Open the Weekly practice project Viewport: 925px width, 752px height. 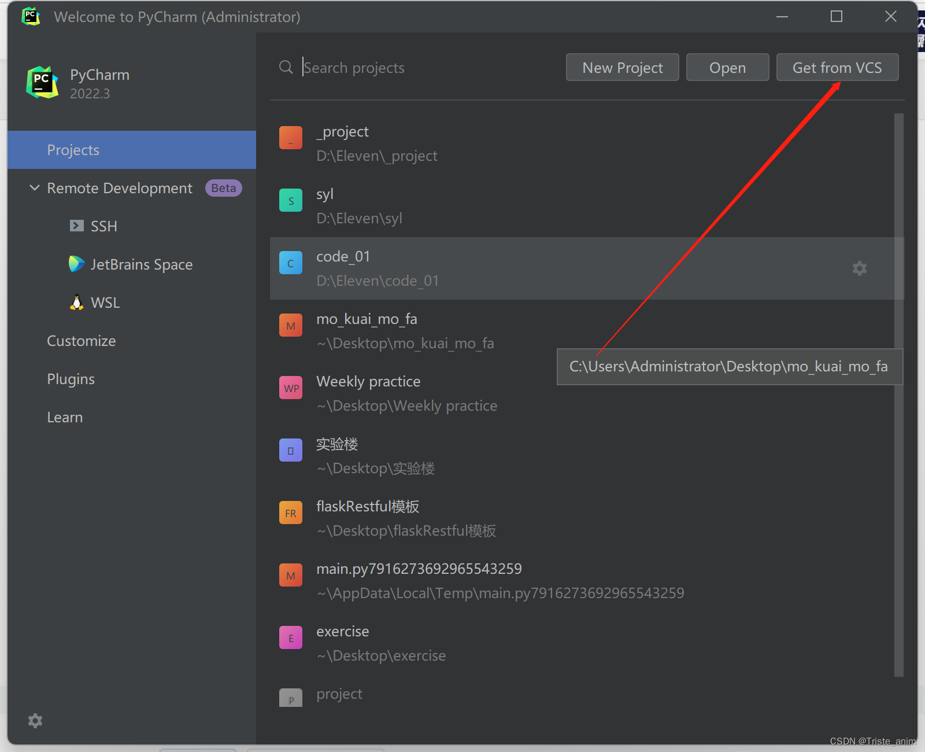[582, 393]
